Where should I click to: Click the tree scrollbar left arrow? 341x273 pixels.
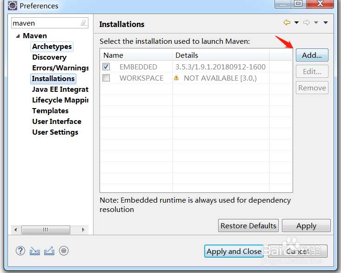(15, 230)
